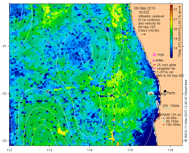189x153 pixels.
Task: Click the drifter magenta legend marker
Action: pyautogui.click(x=153, y=60)
